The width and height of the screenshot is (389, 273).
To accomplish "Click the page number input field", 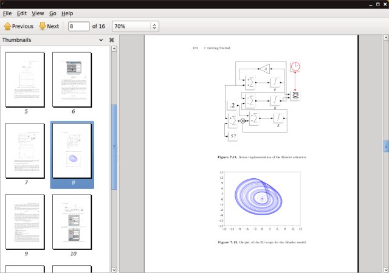I will (78, 26).
